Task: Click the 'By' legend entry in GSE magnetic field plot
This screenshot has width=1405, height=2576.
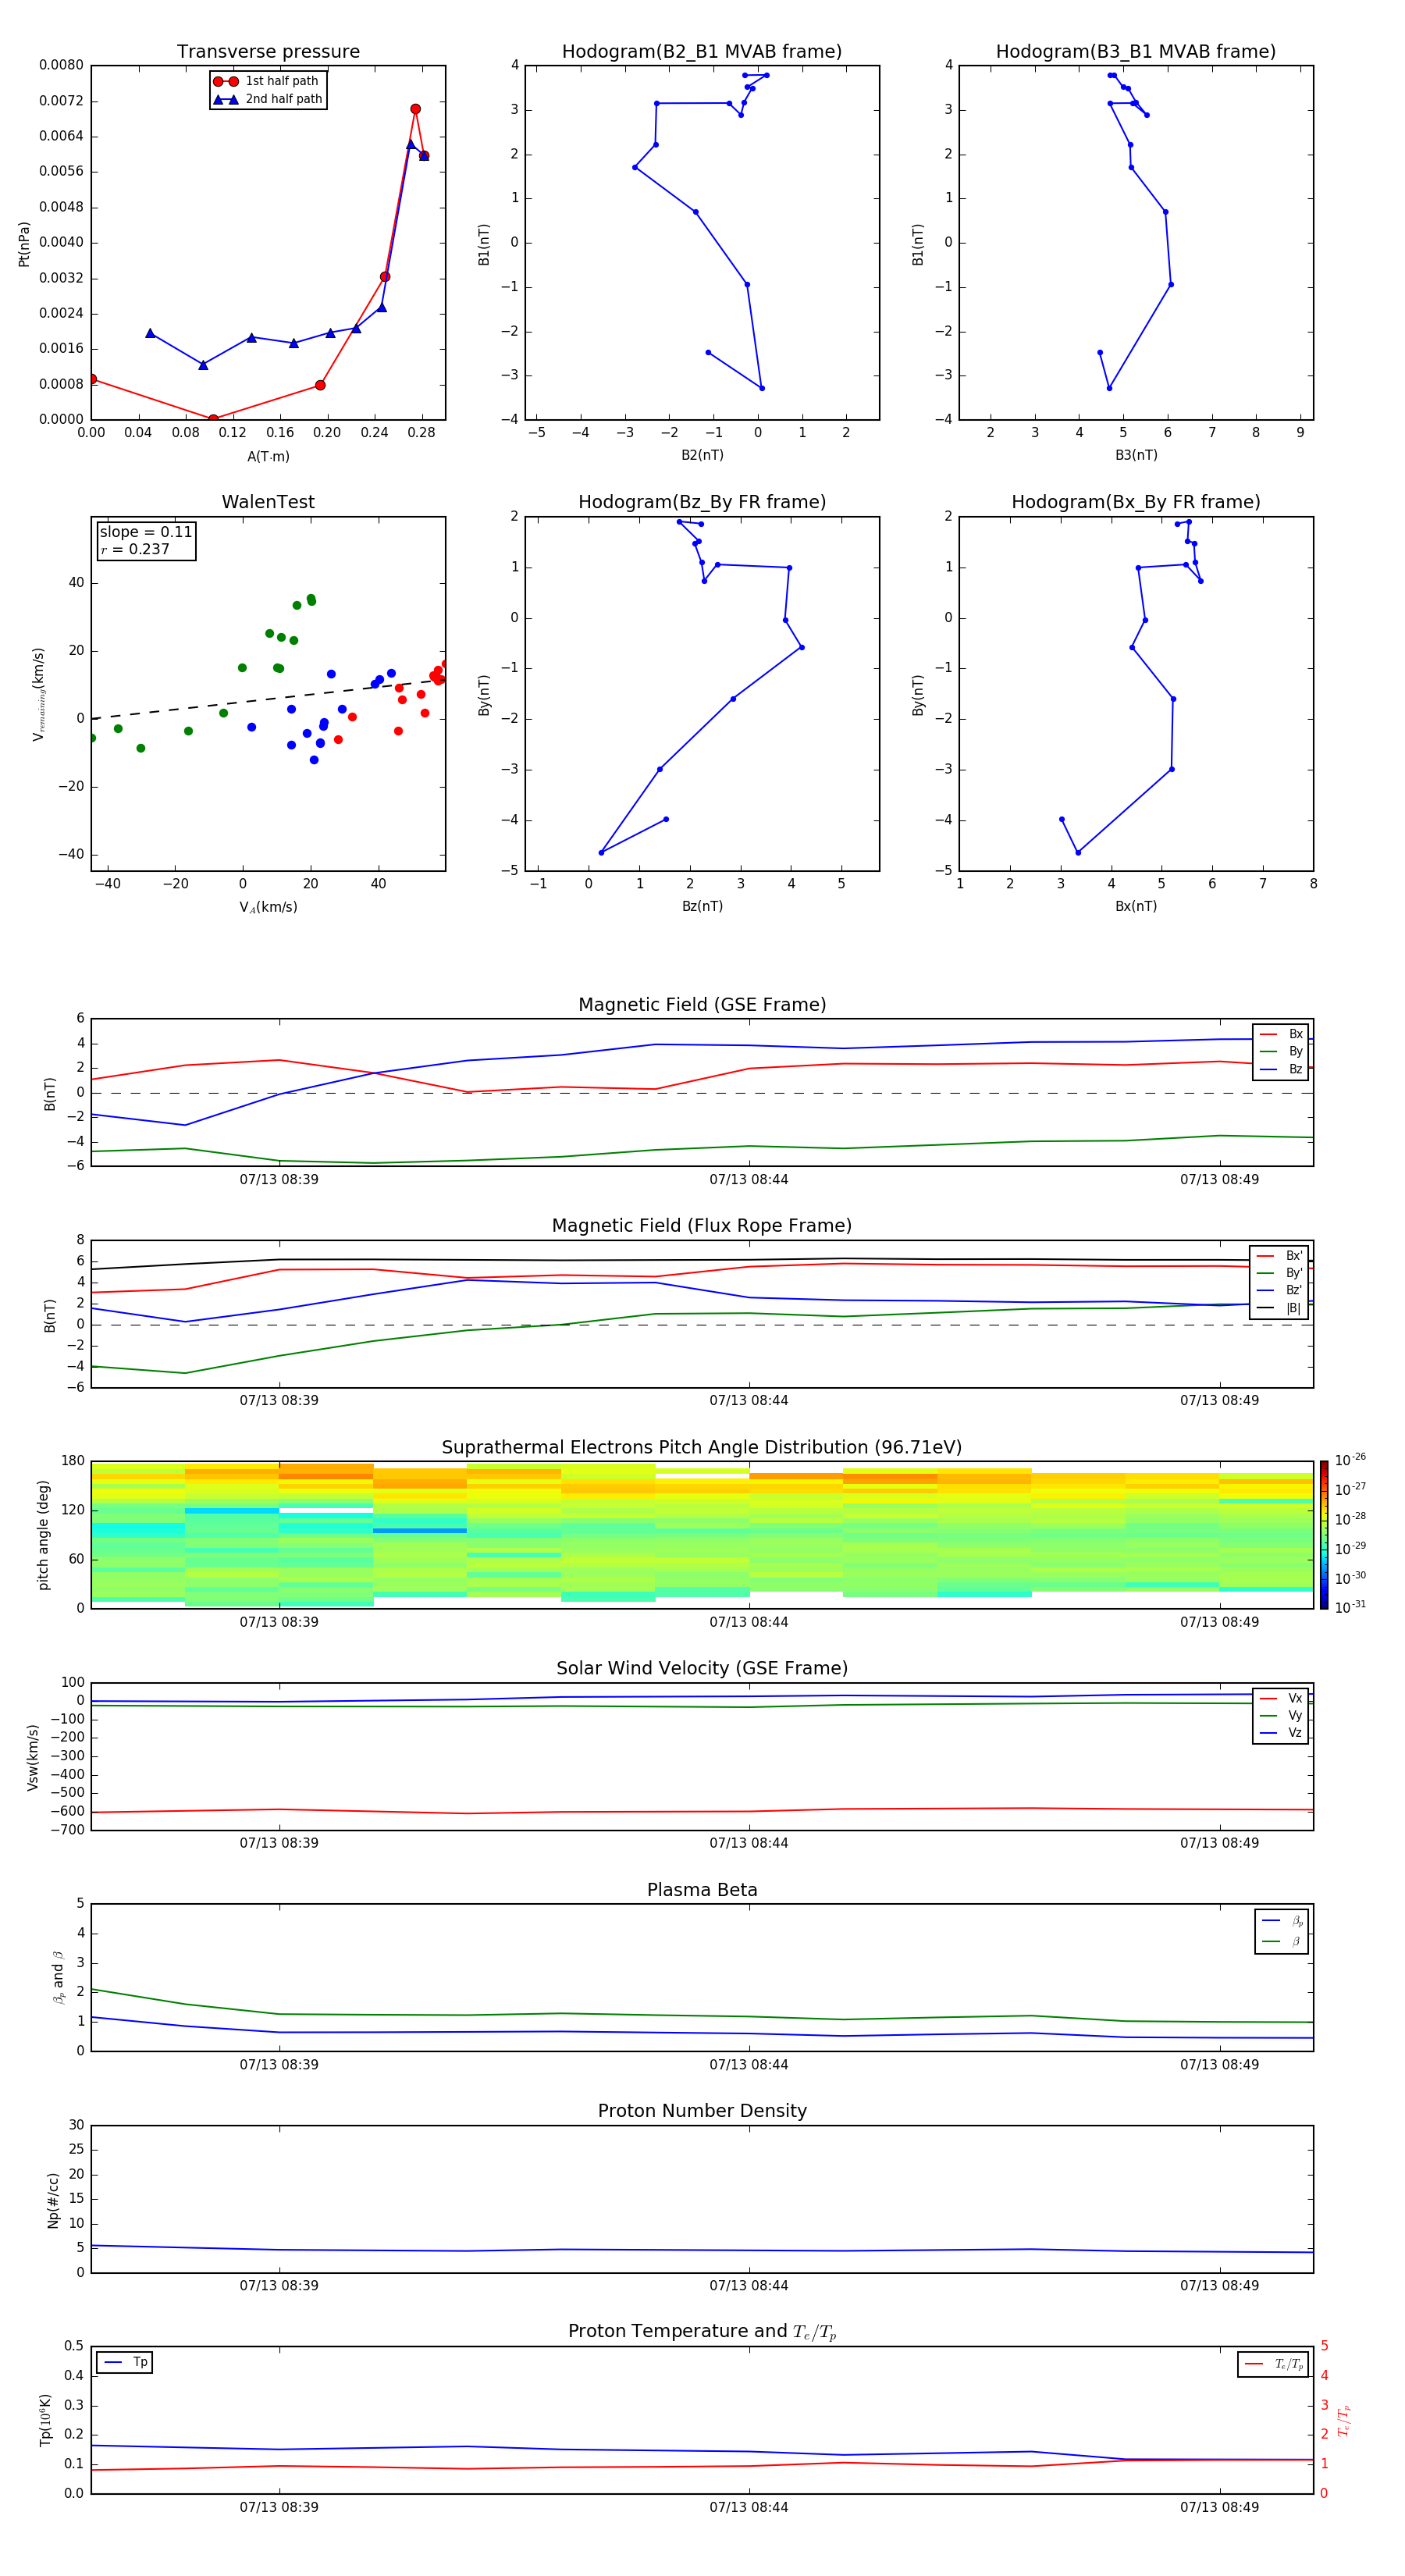Action: click(1281, 1051)
